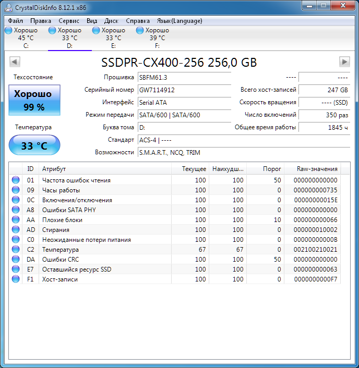The width and height of the screenshot is (359, 368).
Task: Click status orb of attribute AA row
Action: pos(16,219)
